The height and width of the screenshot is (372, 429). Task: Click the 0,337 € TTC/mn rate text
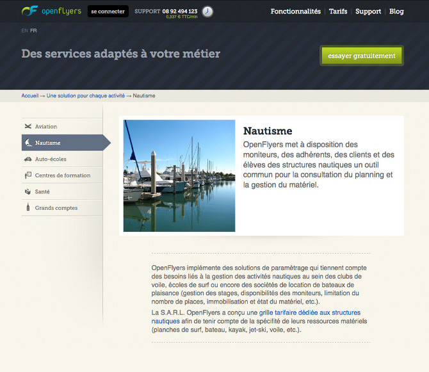pos(182,17)
